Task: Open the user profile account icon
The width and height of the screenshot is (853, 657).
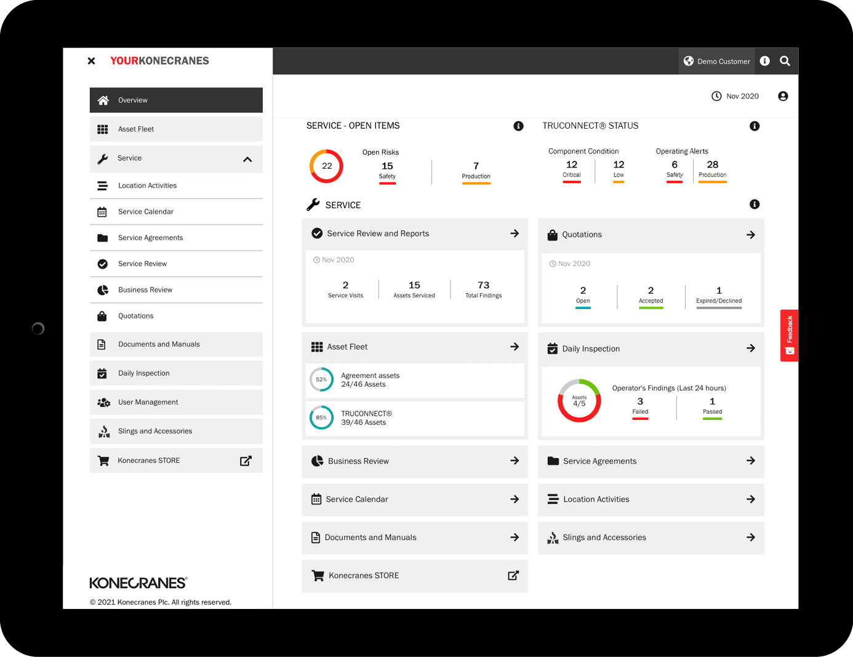Action: pyautogui.click(x=783, y=96)
